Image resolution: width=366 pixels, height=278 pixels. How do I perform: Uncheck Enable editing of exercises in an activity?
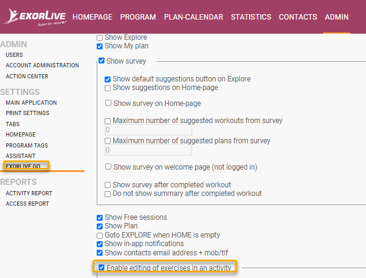click(102, 268)
